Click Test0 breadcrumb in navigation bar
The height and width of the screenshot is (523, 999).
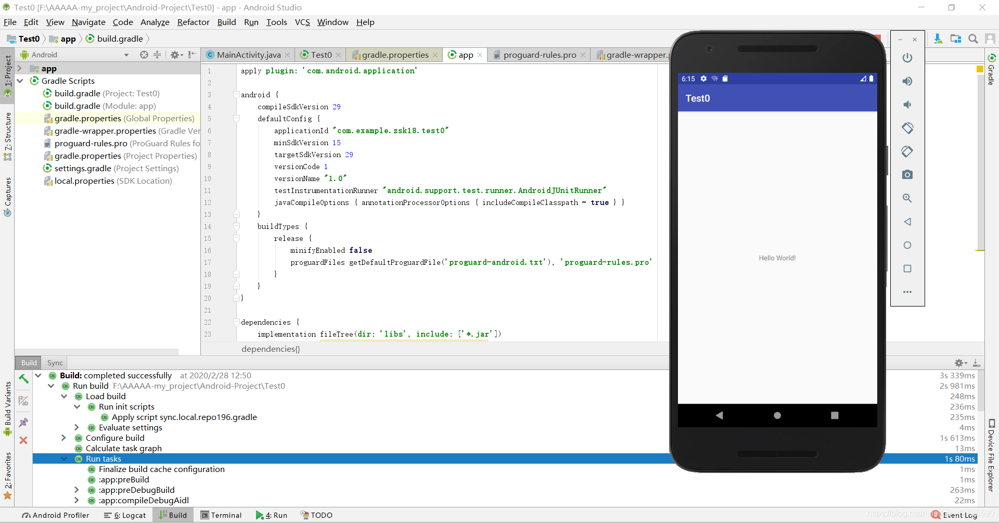(23, 39)
